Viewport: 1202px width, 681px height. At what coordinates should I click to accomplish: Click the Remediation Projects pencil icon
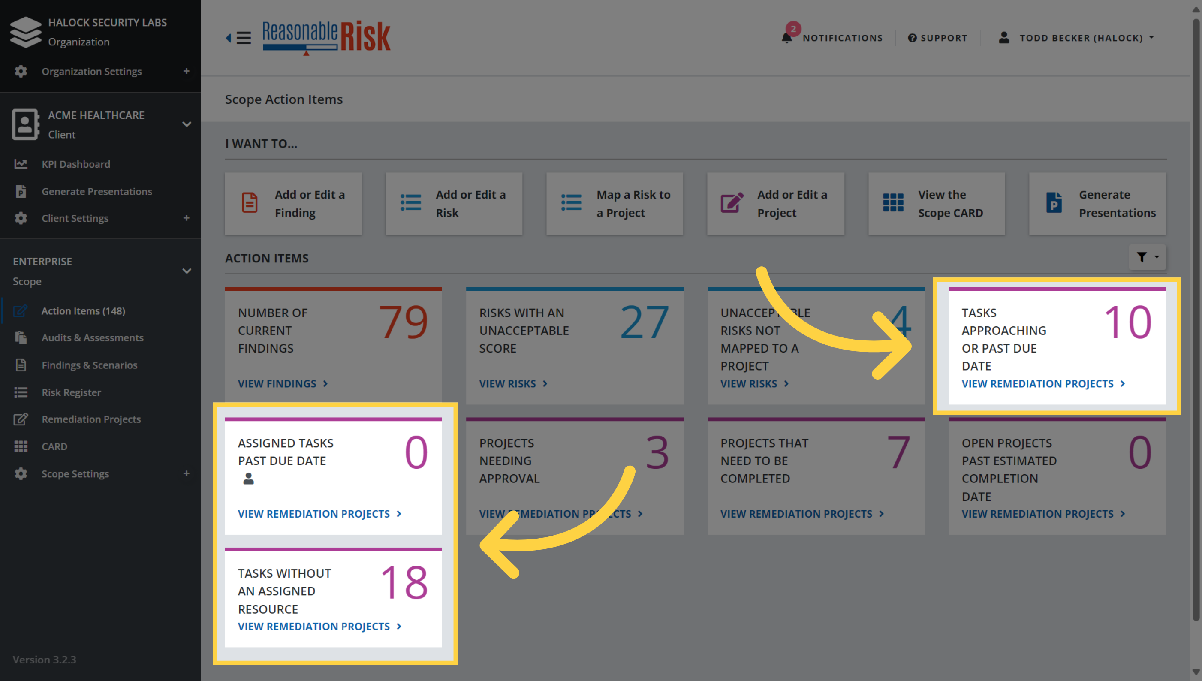pos(21,419)
